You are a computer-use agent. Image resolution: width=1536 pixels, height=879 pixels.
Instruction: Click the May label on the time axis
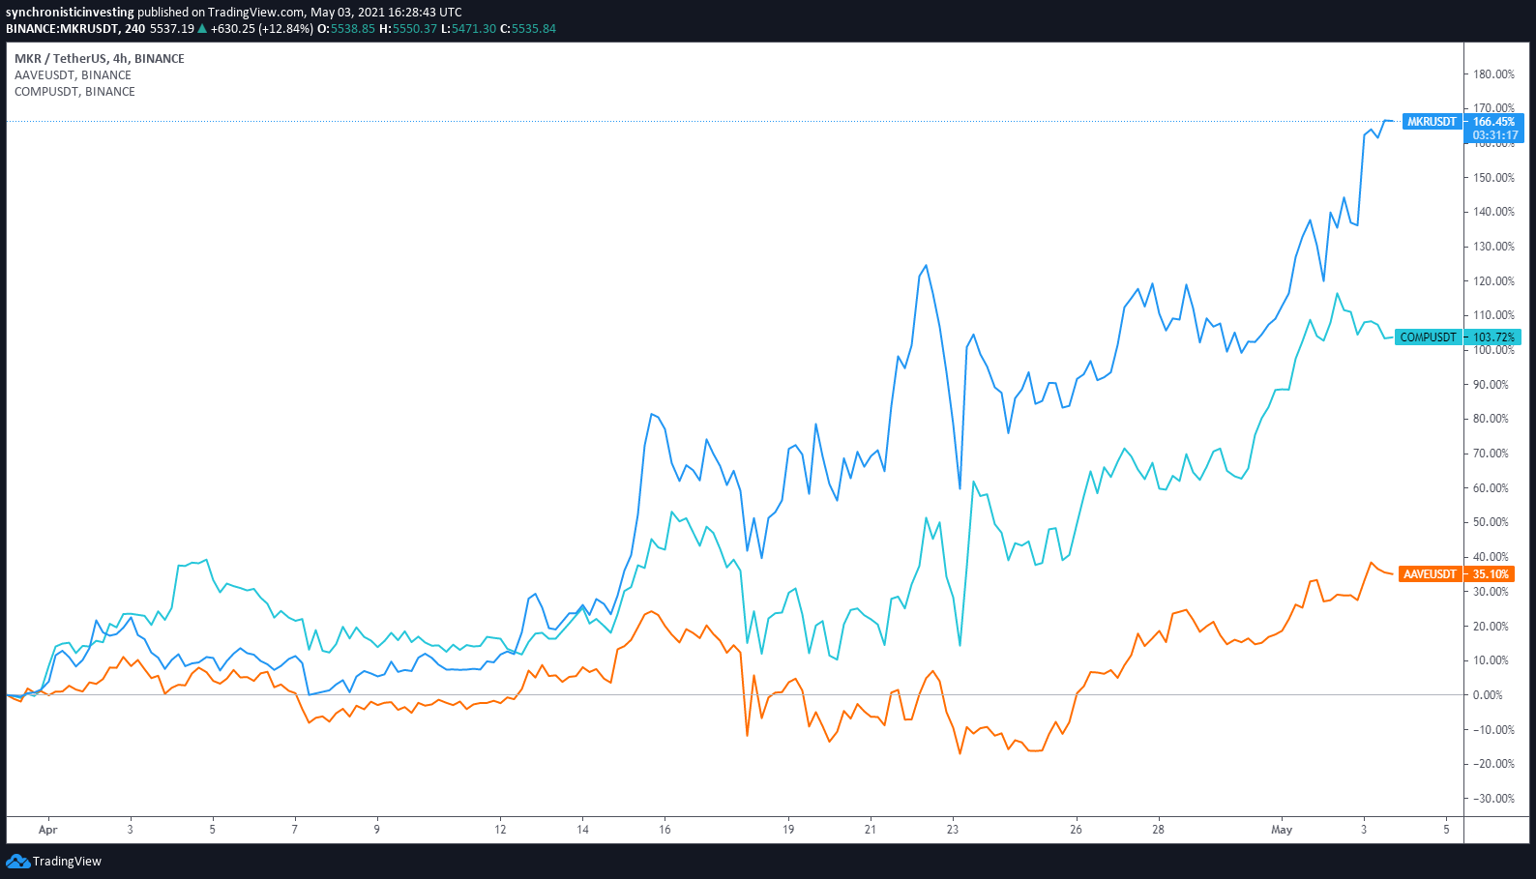tap(1282, 830)
